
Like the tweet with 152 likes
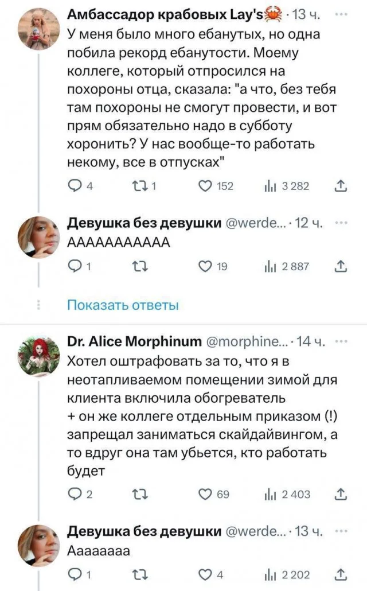click(205, 186)
